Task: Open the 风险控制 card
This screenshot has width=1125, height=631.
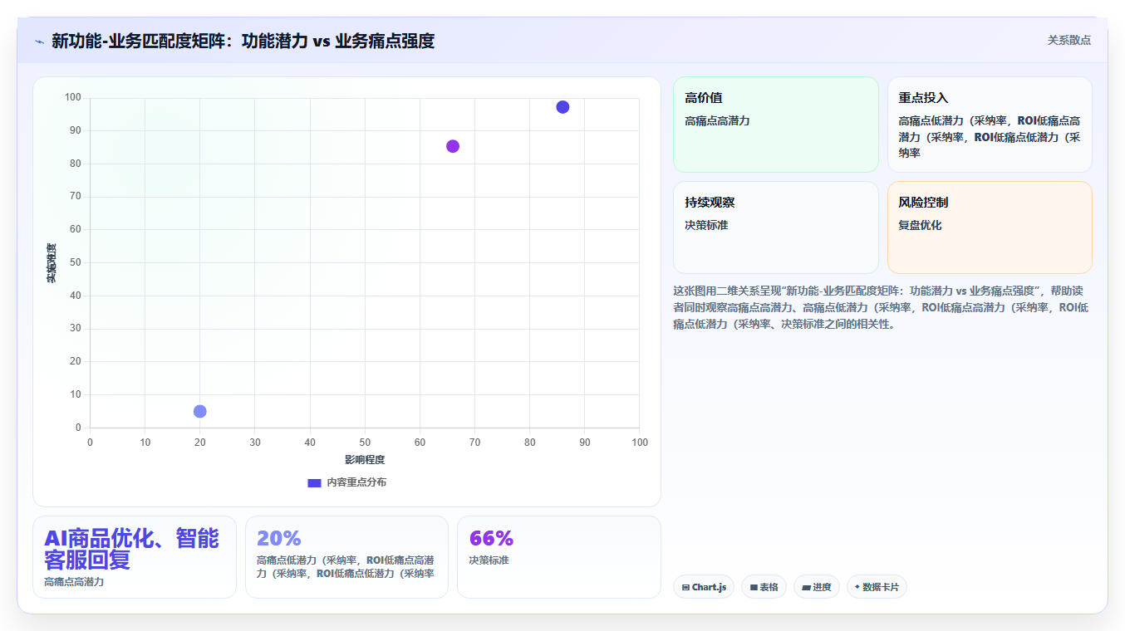Action: (x=990, y=227)
